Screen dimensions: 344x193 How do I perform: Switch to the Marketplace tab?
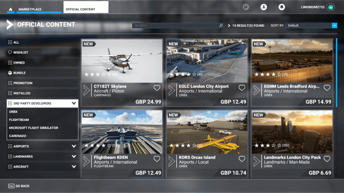39,9
